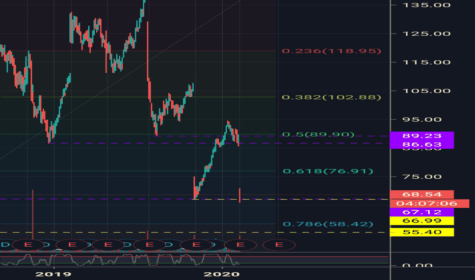This screenshot has height=280, width=475.
Task: Select the 0.786(58.42) Fibonacci level label
Action: point(328,224)
